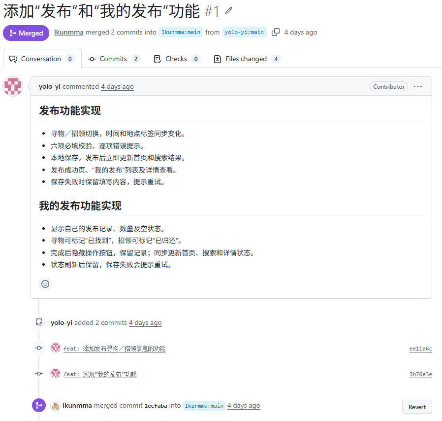Open the comment's 4 days ago timestamp
This screenshot has width=442, height=421.
click(x=117, y=86)
